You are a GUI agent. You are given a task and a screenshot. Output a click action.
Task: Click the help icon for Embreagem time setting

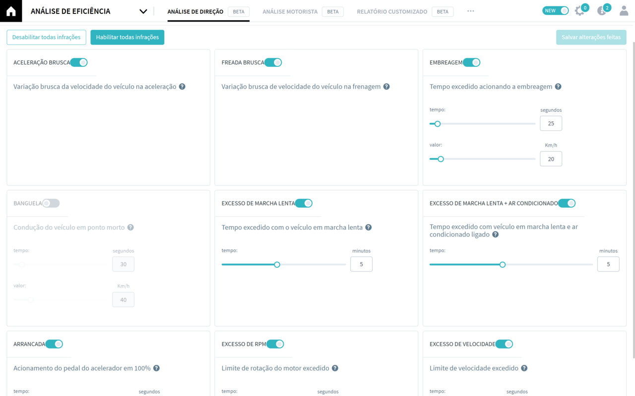tap(558, 86)
